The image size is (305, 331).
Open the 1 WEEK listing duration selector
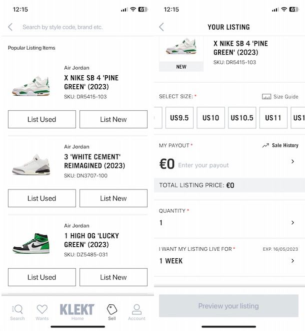pyautogui.click(x=292, y=261)
